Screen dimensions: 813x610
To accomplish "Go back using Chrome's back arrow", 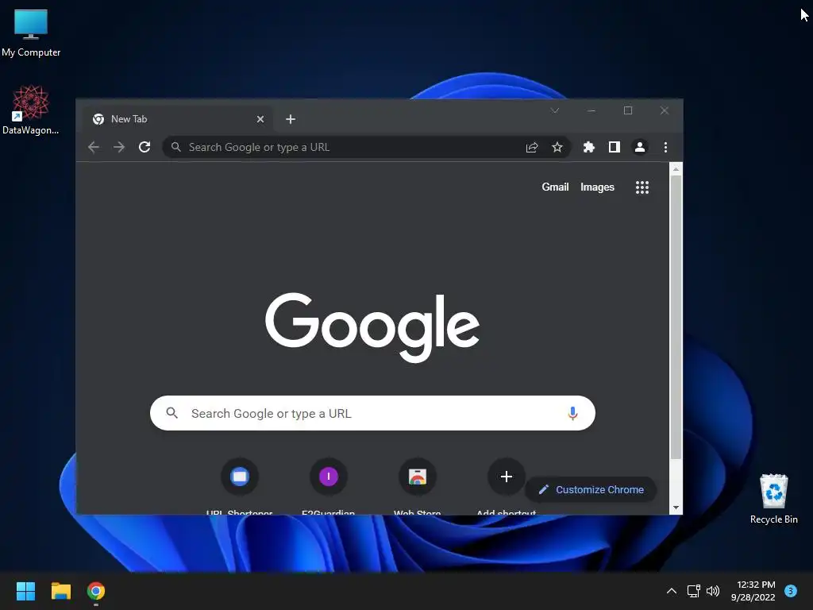I will [x=94, y=147].
